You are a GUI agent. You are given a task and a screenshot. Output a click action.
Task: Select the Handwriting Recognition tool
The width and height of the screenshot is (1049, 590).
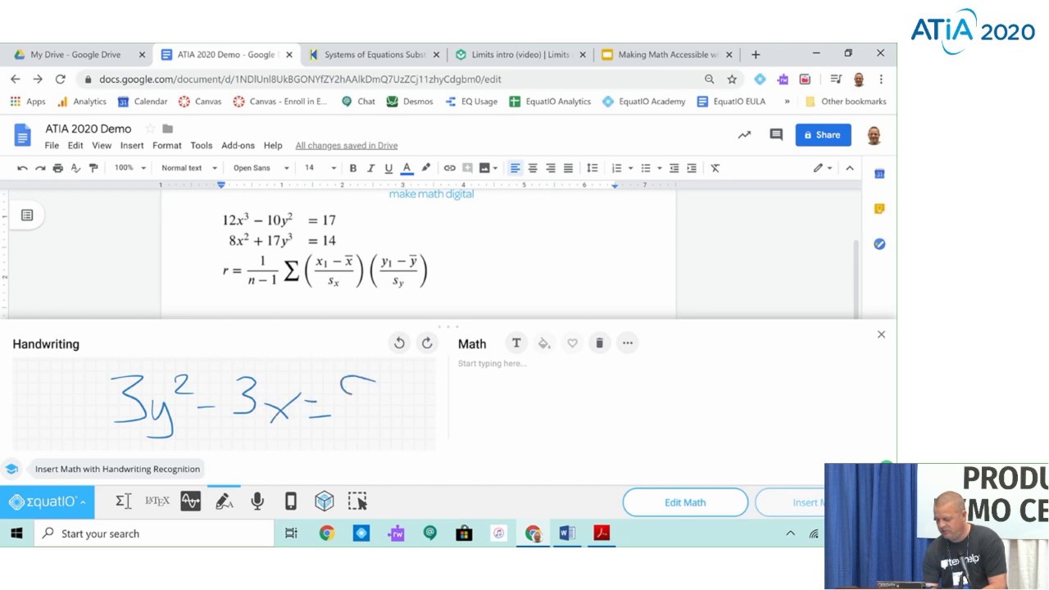pos(224,501)
